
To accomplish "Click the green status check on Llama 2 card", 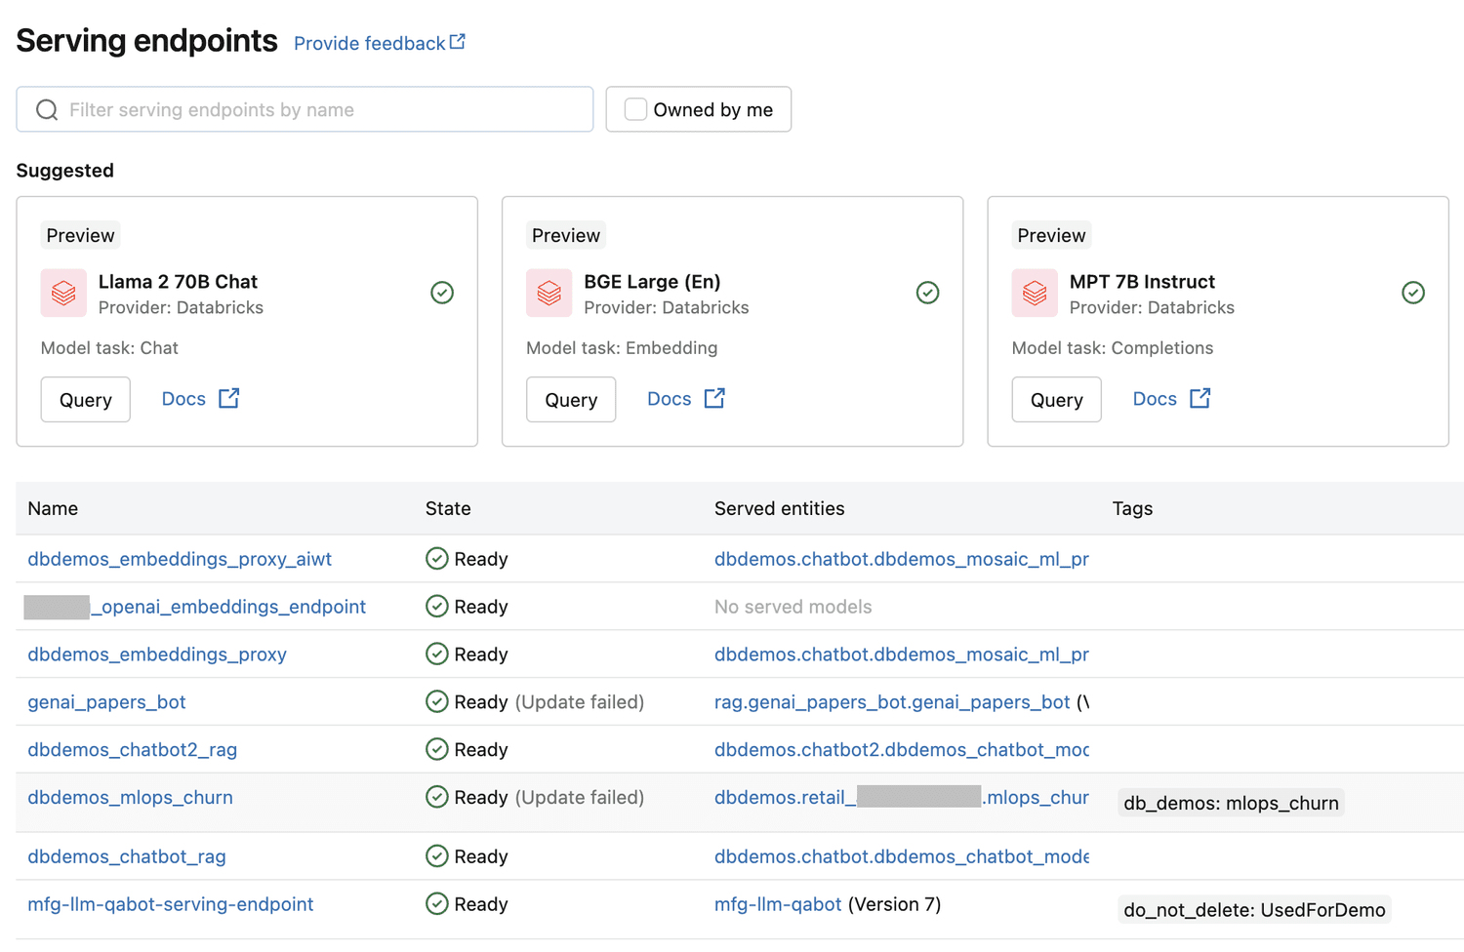I will (x=442, y=293).
